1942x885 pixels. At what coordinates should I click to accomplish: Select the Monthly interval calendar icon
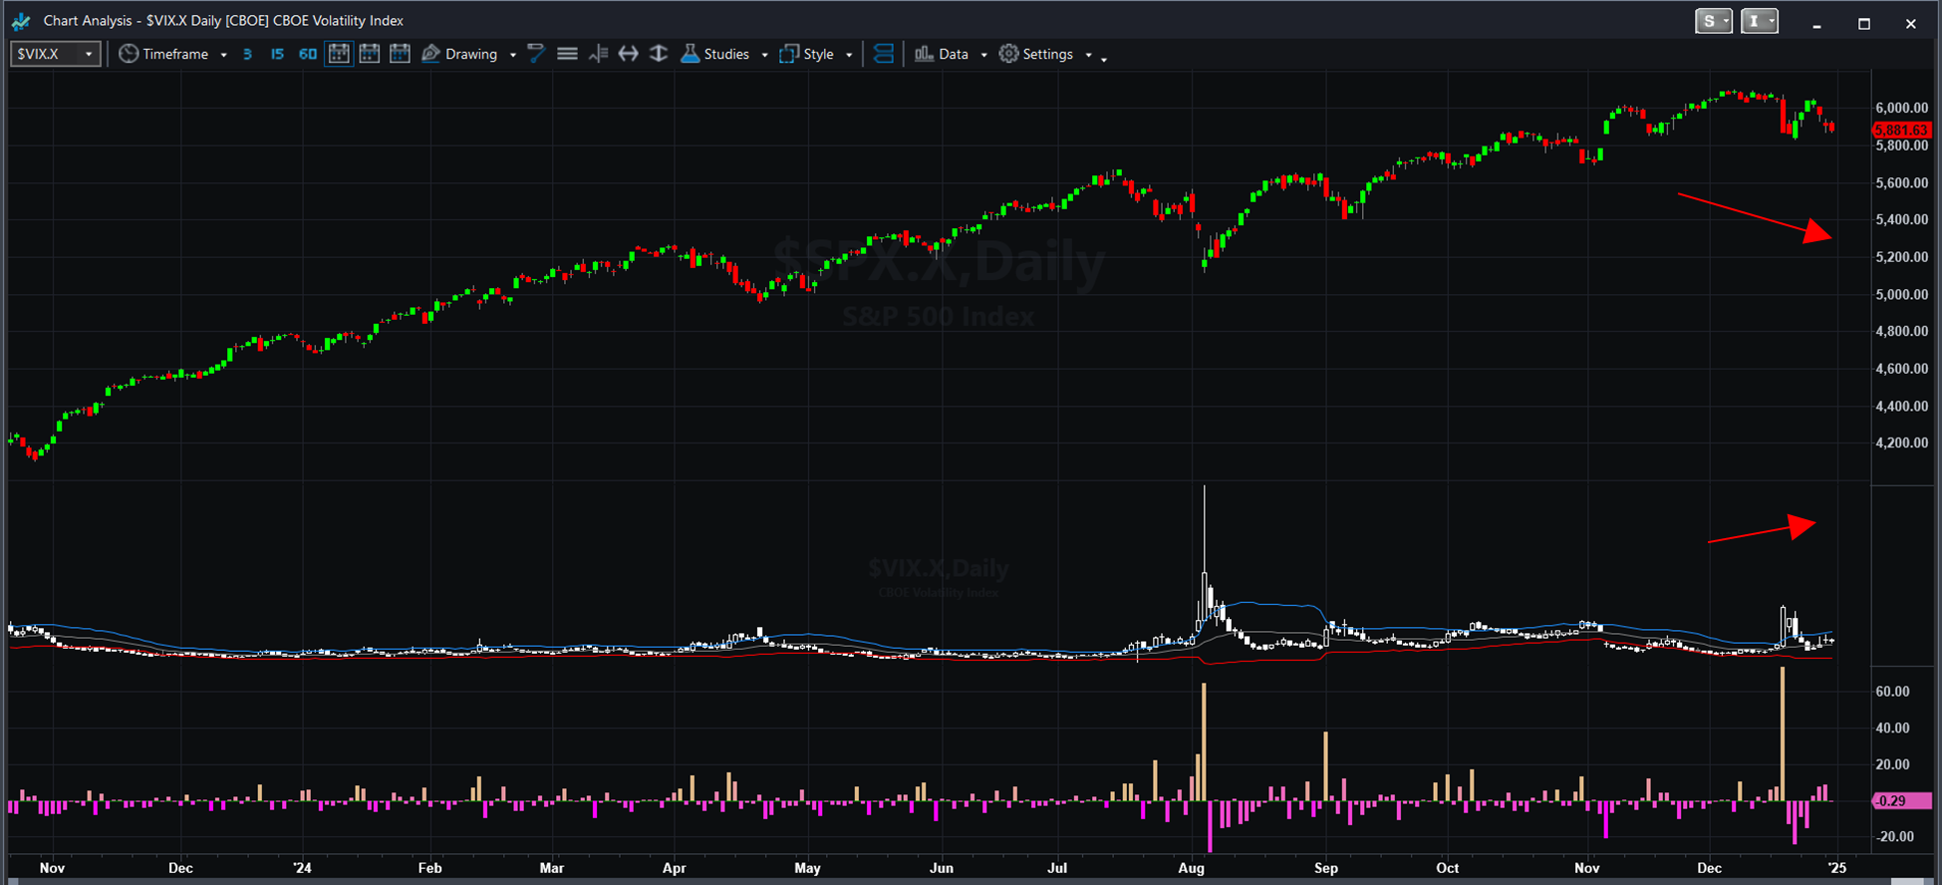pos(401,54)
